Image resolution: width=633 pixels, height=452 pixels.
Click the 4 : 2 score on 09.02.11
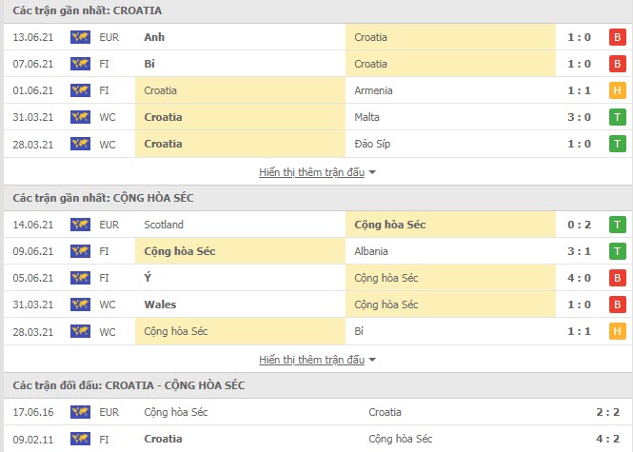click(607, 439)
